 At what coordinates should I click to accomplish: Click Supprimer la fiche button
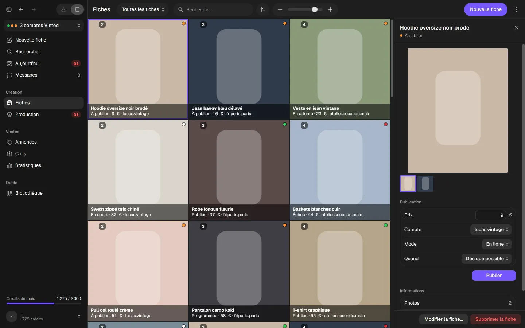(x=495, y=319)
